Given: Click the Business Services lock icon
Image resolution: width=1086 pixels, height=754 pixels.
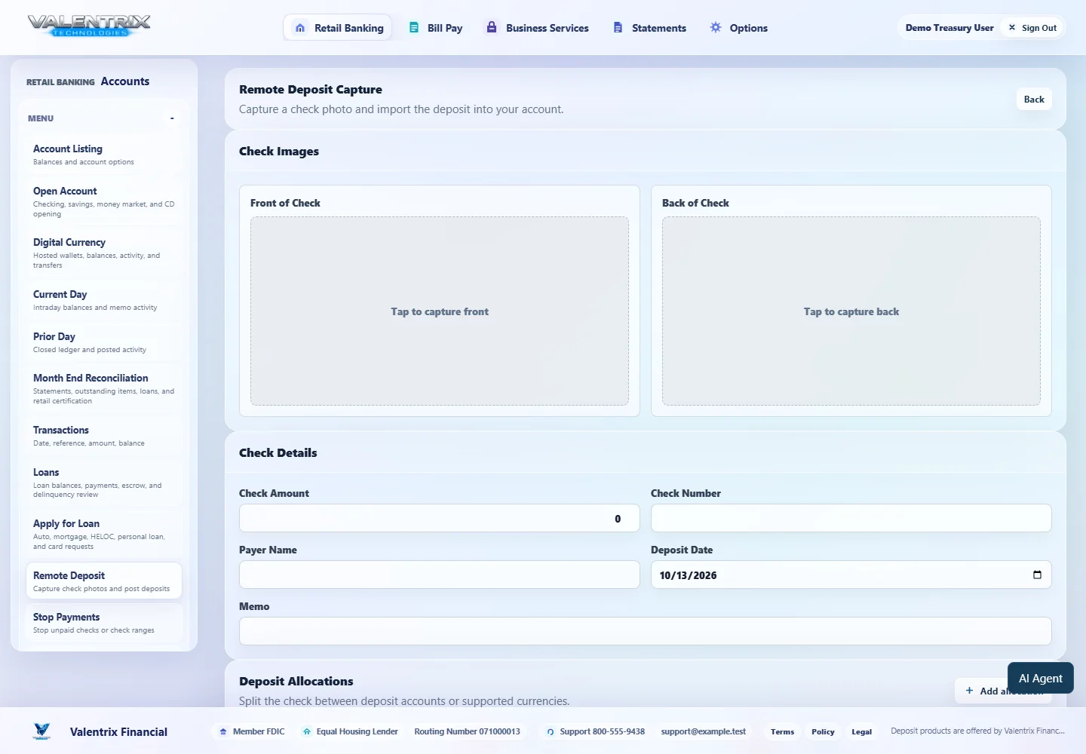Looking at the screenshot, I should click(x=492, y=27).
